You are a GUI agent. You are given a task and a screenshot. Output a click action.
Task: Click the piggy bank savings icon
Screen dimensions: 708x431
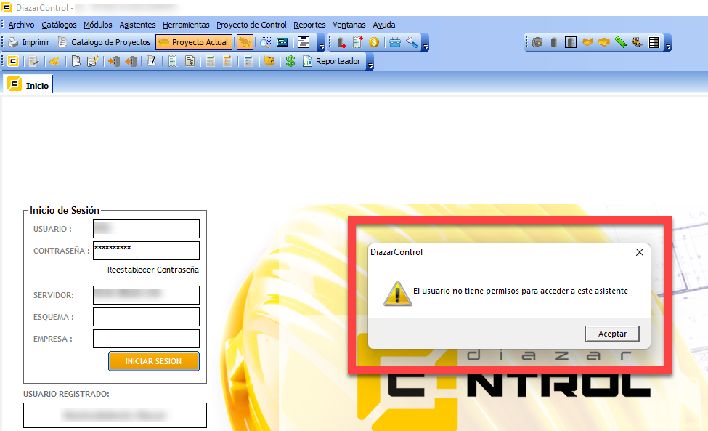pyautogui.click(x=268, y=61)
